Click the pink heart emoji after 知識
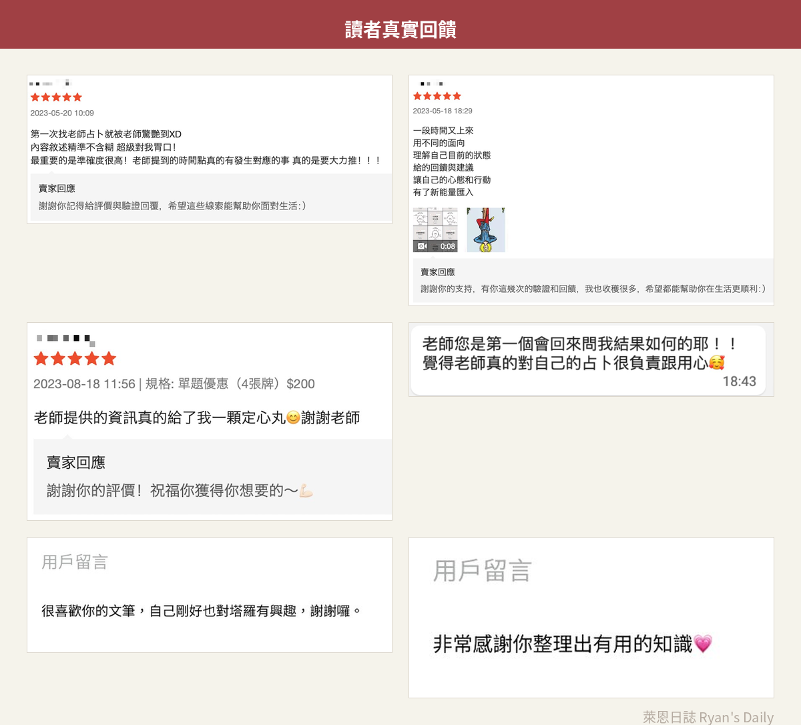The width and height of the screenshot is (801, 725). pos(703,644)
